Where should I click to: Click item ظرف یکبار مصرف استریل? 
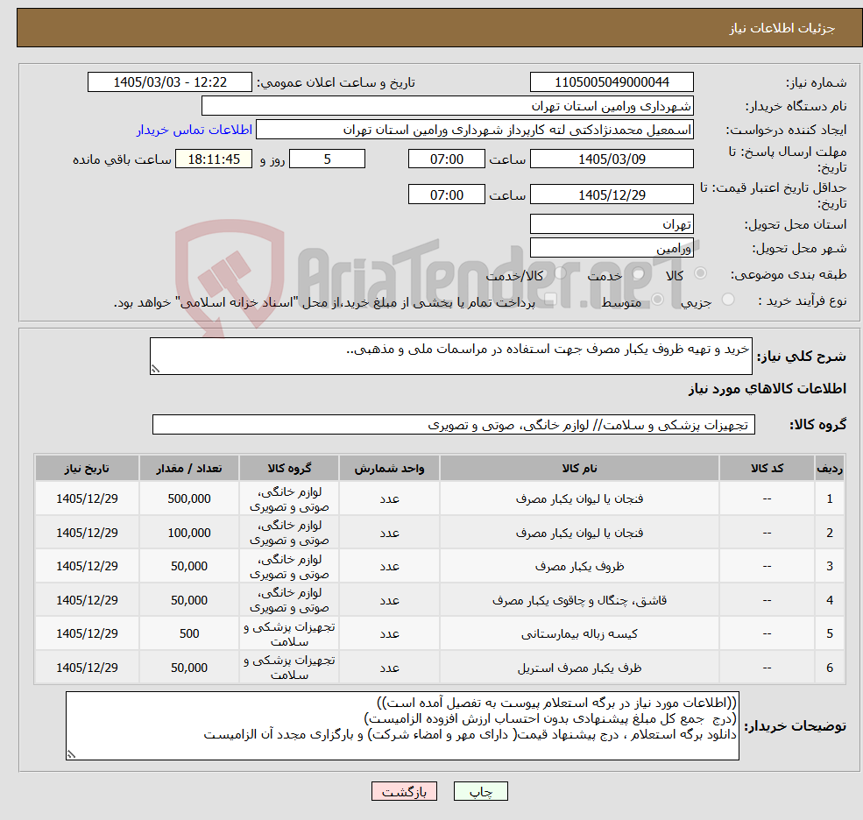[579, 668]
